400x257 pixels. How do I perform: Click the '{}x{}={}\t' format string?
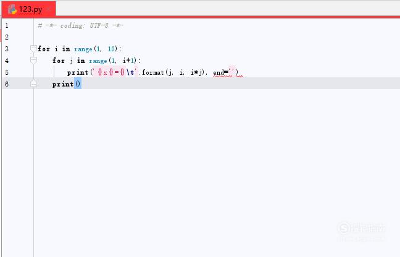(x=115, y=72)
